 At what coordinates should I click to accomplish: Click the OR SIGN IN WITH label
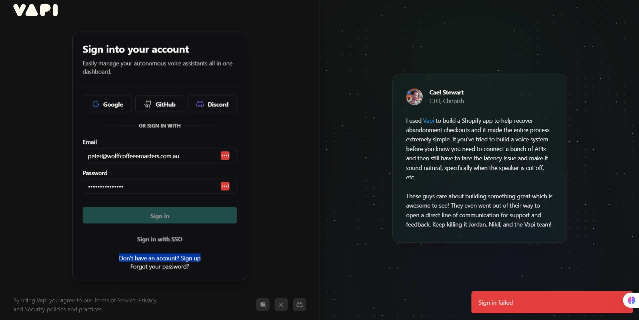point(160,126)
